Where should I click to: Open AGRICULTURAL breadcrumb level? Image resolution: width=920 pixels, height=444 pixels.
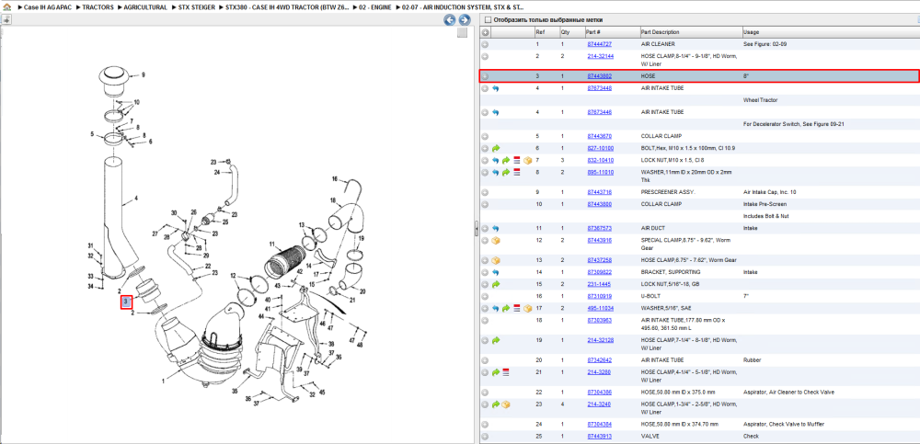click(x=145, y=8)
